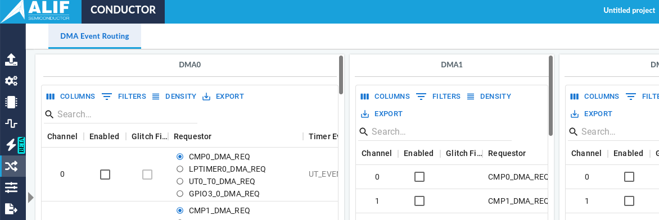Open FILTERS in the DMA1 panel
Viewport: 659px width, 220px height.
439,97
